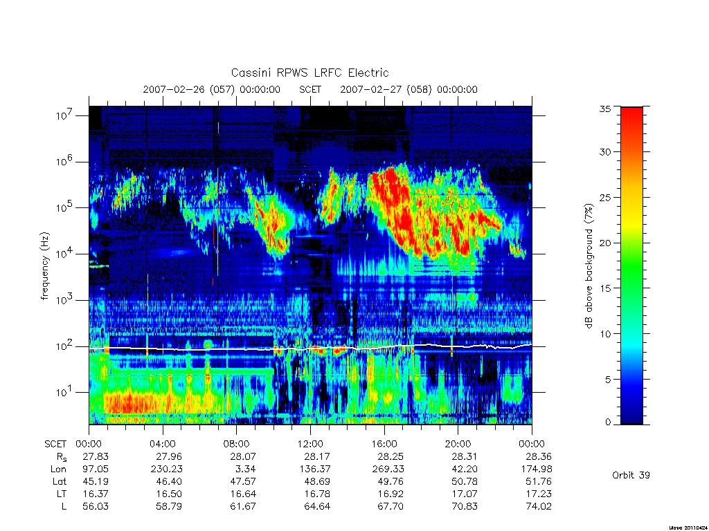
Task: Click the 10^7 frequency tick label
Action: (x=65, y=115)
